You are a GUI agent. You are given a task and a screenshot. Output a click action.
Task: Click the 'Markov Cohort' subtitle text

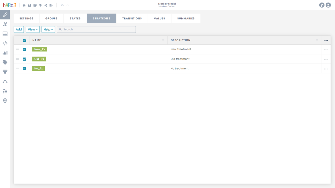(167, 7)
